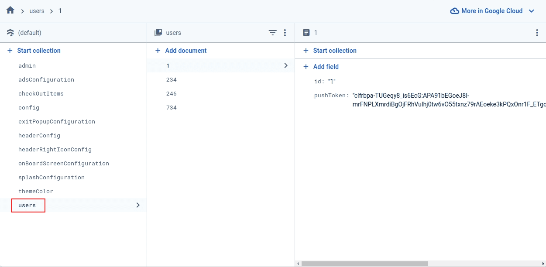Click chevron next to users collection
This screenshot has width=546, height=267.
(138, 205)
